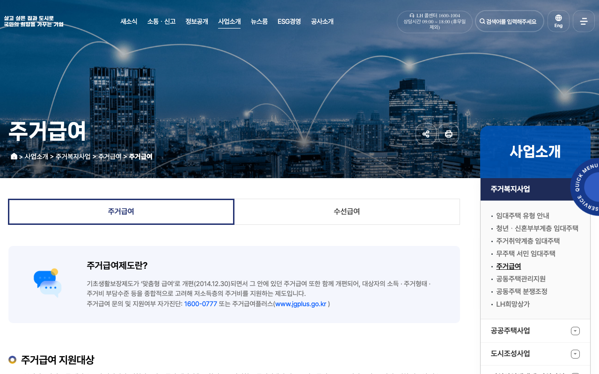The width and height of the screenshot is (599, 374).
Task: Select the 주거급여 tab
Action: click(121, 212)
